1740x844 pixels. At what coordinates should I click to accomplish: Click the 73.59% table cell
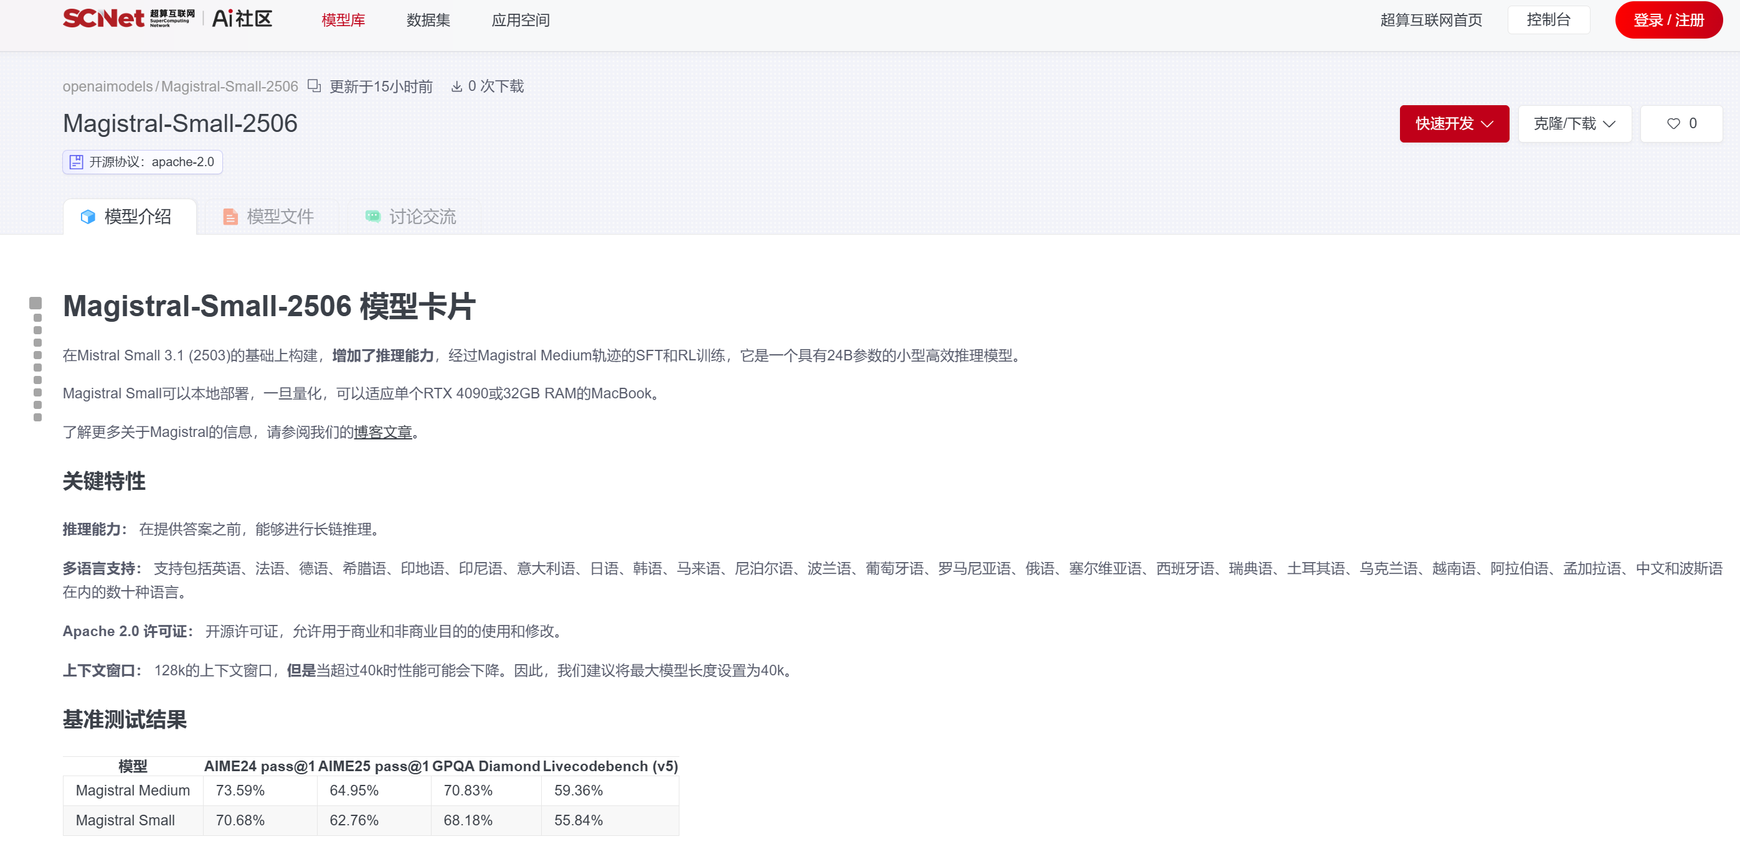[260, 790]
